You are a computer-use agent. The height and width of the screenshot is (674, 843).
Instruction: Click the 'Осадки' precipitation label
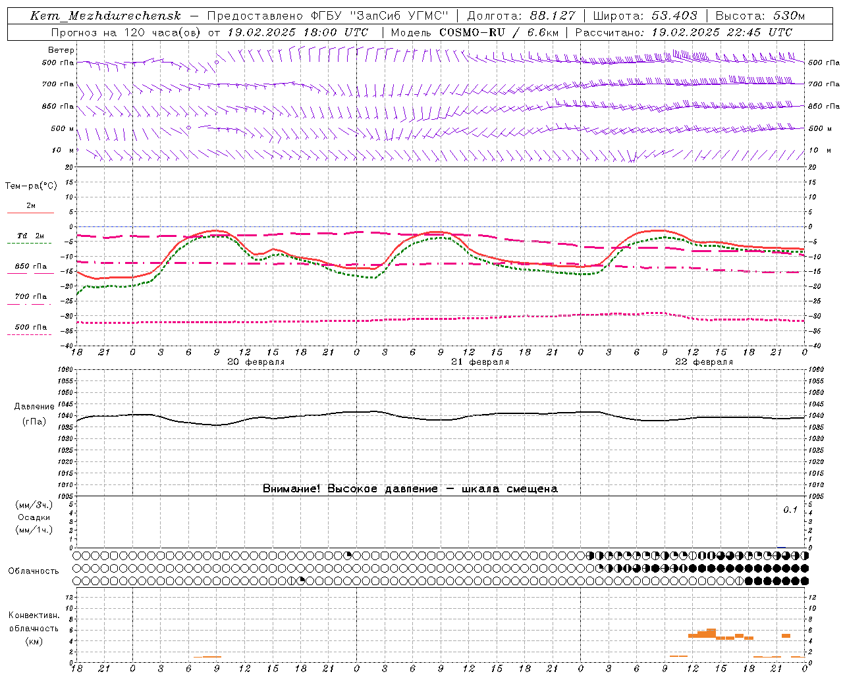click(34, 517)
